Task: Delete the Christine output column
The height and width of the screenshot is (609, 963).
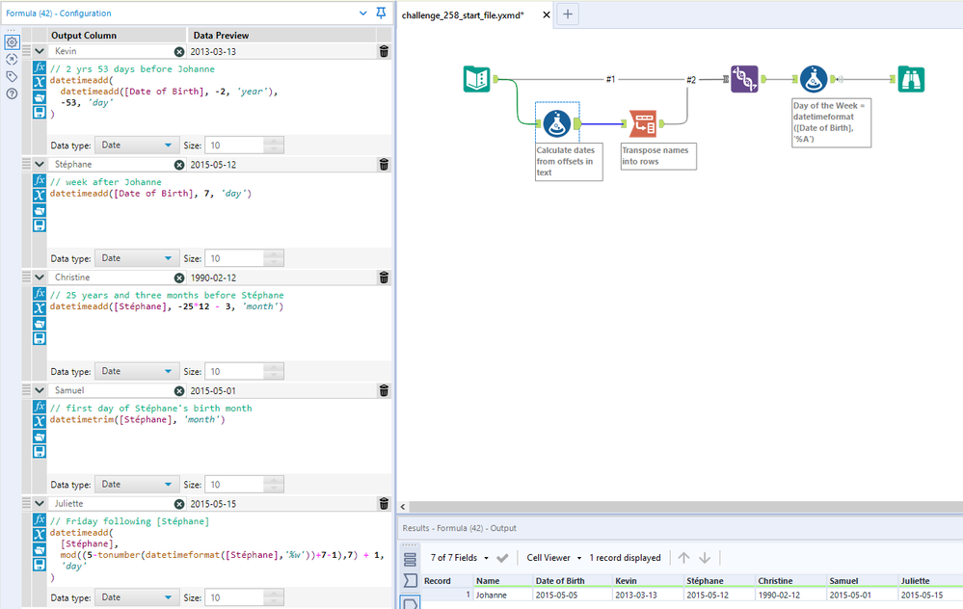Action: (384, 278)
